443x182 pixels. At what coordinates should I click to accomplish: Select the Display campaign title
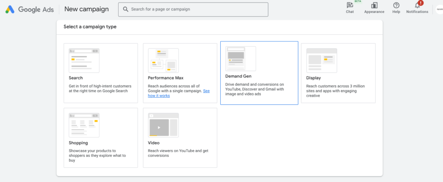(x=314, y=78)
